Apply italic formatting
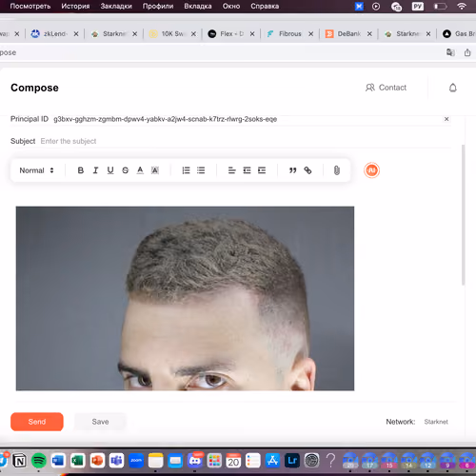The width and height of the screenshot is (476, 476). point(95,170)
